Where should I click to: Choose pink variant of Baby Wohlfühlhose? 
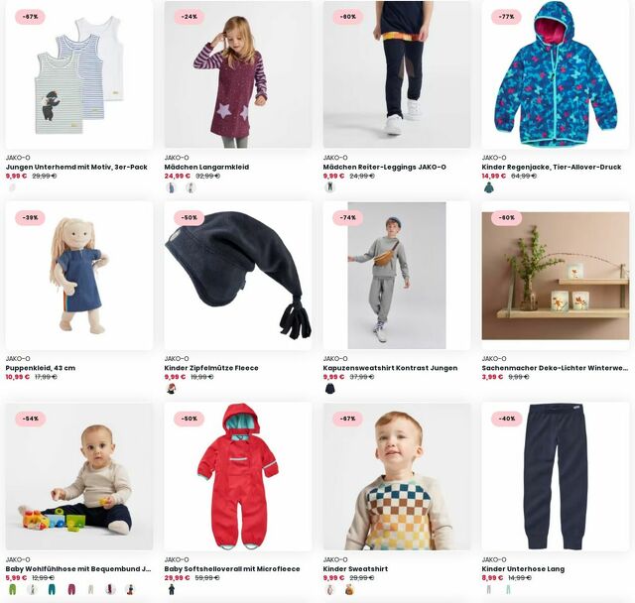pyautogui.click(x=71, y=589)
